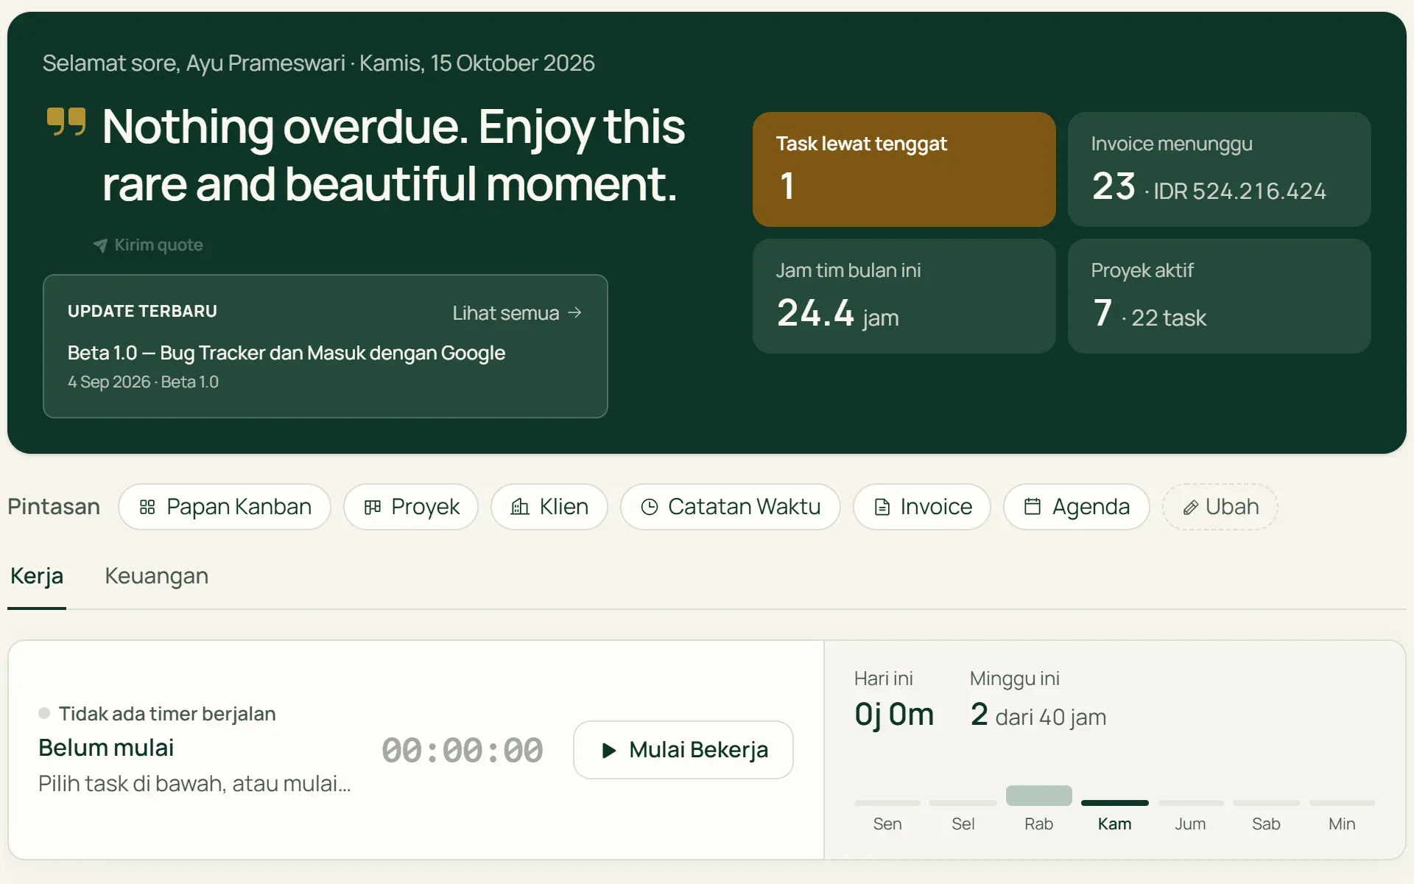Screen dimensions: 1414x884
Task: Click the UPDATE TERBARU heading
Action: (142, 312)
